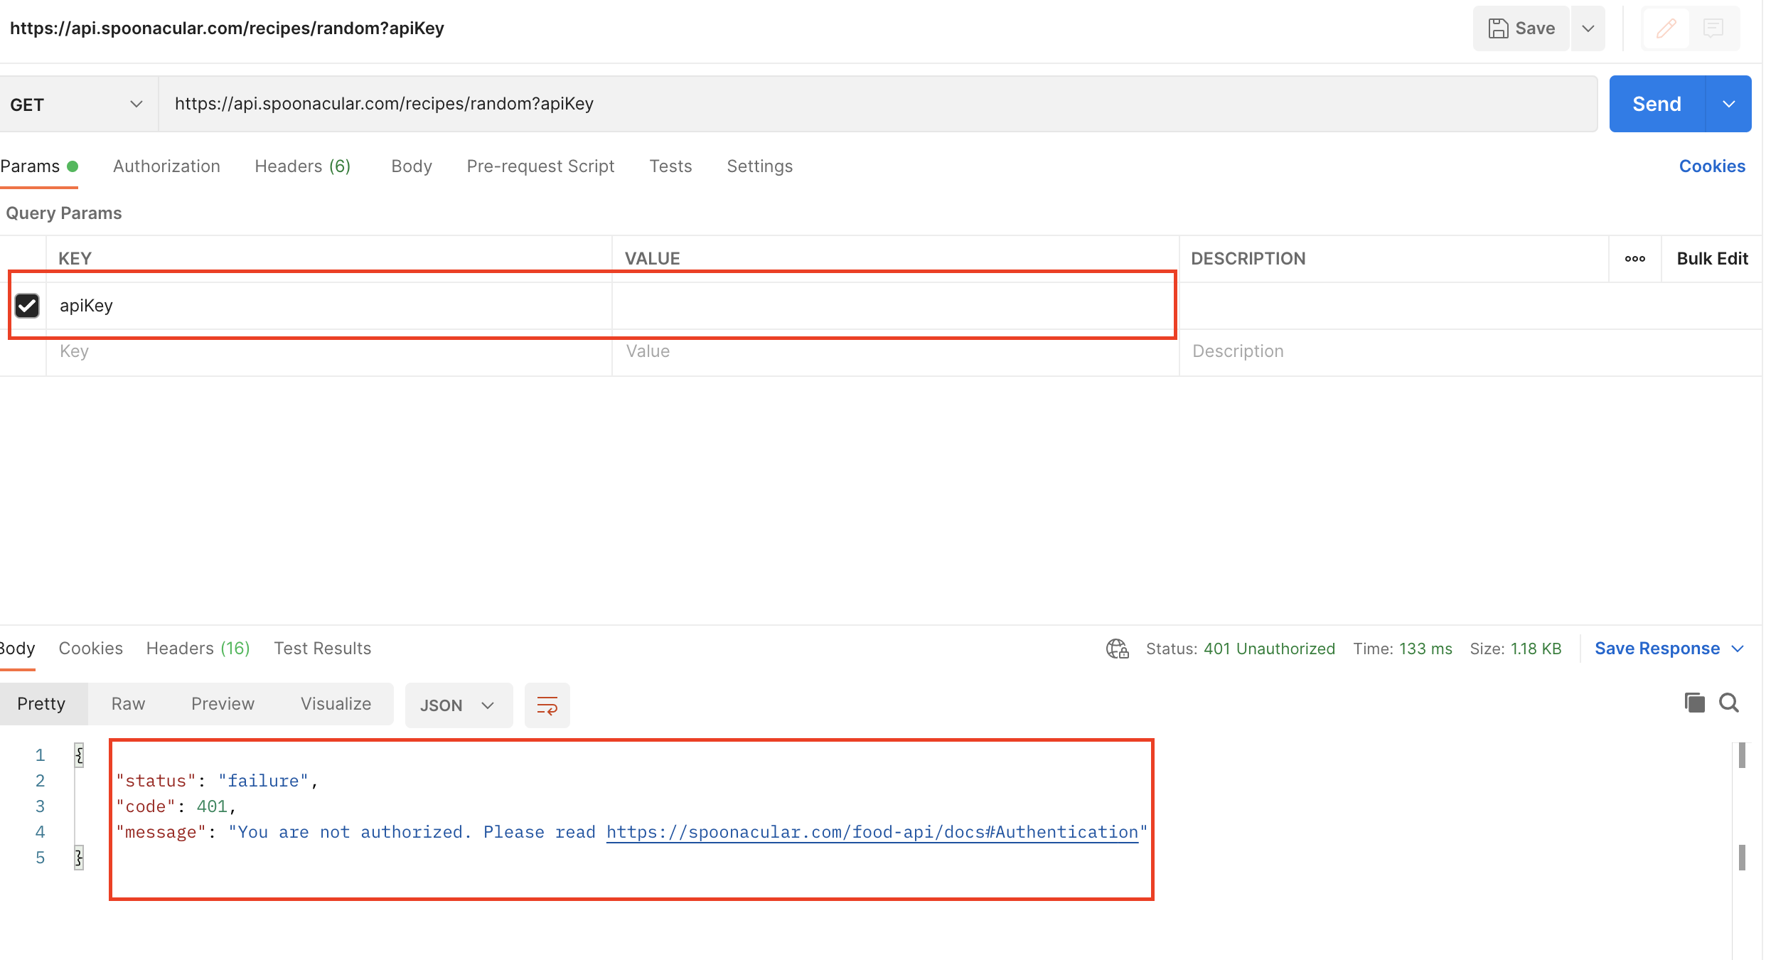Screen dimensions: 1766x960
Task: Uncheck the apiKey parameter checkbox
Action: [x=27, y=306]
